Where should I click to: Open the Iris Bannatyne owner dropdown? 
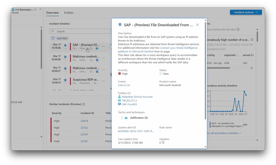[x=35, y=10]
